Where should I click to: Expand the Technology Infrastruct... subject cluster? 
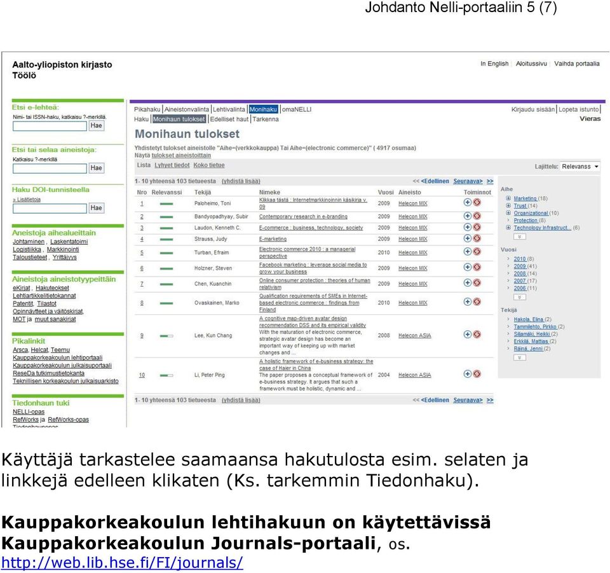(508, 228)
